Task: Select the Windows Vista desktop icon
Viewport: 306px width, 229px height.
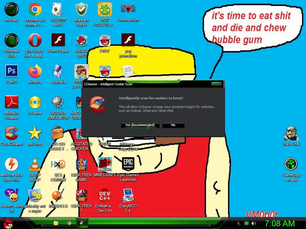Action: tap(12, 46)
